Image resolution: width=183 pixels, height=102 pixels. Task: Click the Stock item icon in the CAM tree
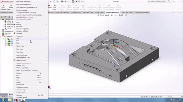pyautogui.click(x=5, y=25)
